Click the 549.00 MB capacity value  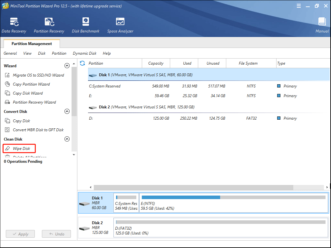click(161, 86)
